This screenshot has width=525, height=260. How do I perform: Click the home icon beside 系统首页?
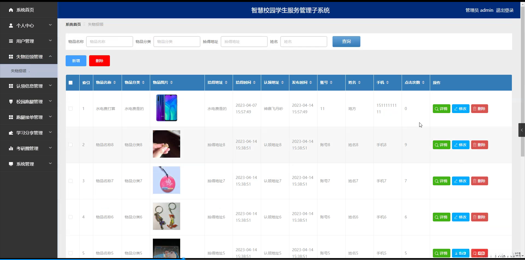(x=11, y=10)
